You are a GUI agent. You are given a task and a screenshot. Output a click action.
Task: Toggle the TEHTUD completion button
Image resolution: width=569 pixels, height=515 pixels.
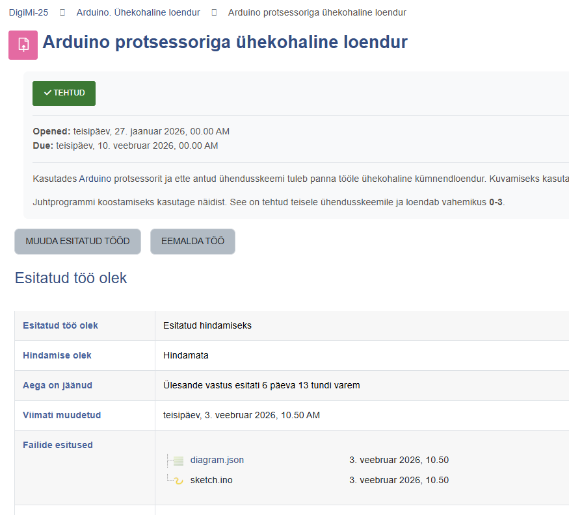[64, 94]
